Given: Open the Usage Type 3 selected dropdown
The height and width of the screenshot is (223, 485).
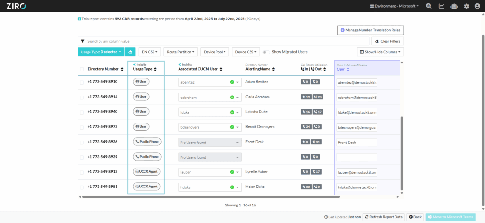Looking at the screenshot, I should 101,52.
